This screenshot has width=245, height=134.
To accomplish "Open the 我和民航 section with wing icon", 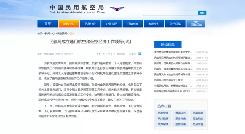I will [x=196, y=24].
